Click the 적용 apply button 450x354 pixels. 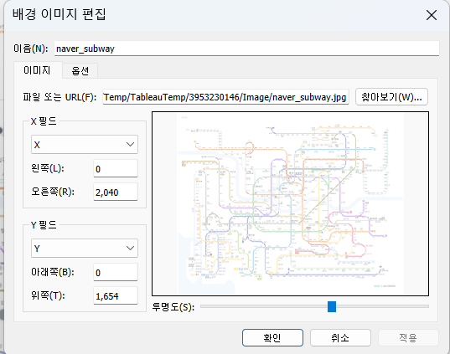(x=408, y=337)
